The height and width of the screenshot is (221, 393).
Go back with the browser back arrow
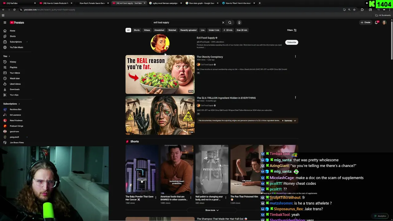3,10
